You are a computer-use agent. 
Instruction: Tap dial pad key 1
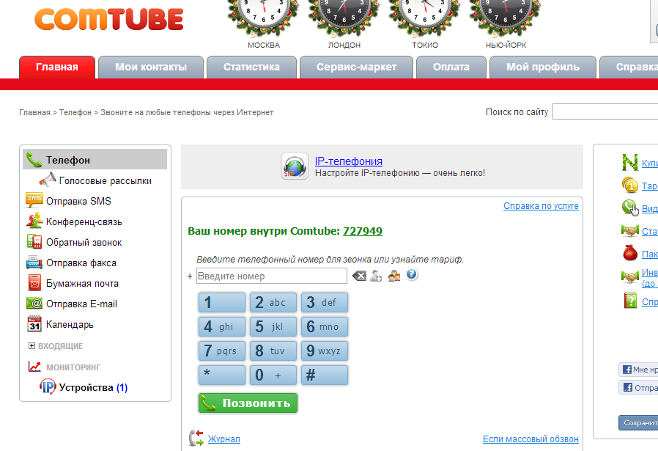[x=222, y=302]
